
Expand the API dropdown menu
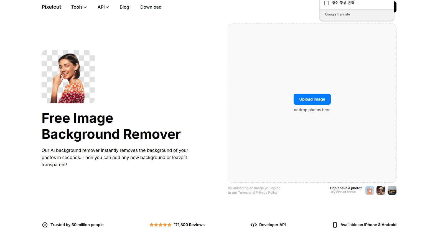pyautogui.click(x=103, y=7)
